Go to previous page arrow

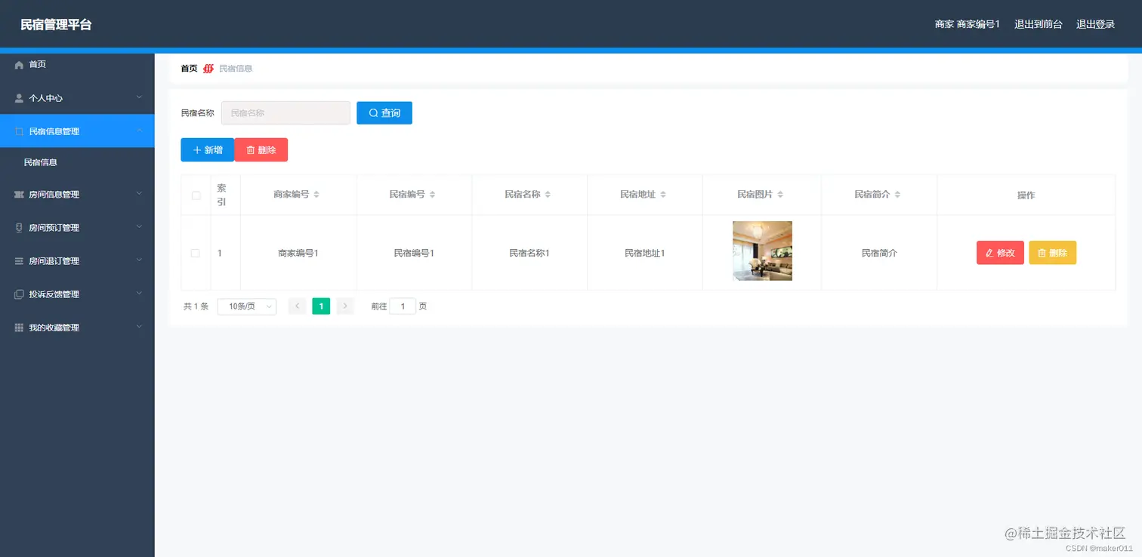pos(298,306)
